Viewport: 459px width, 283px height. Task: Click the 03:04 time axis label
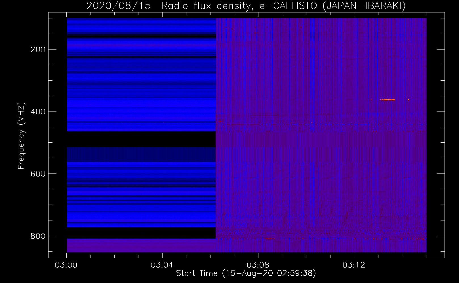[162, 265]
